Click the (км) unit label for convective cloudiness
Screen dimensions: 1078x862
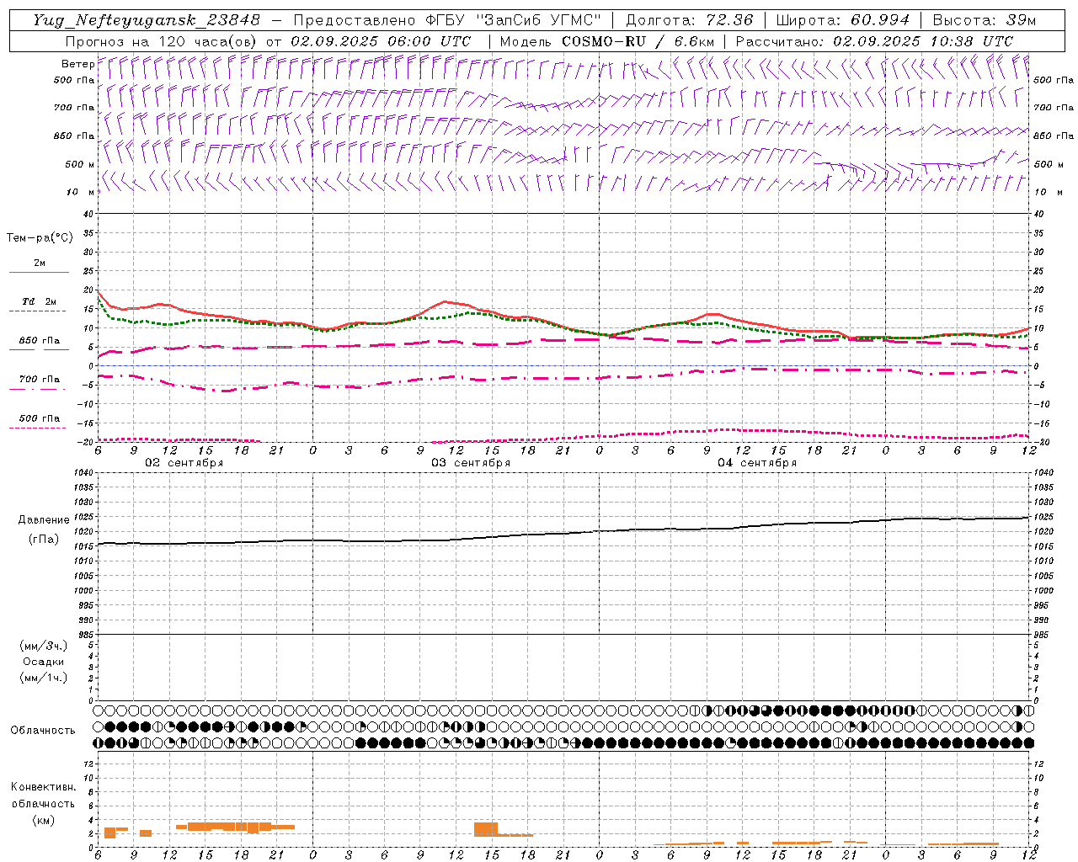pyautogui.click(x=43, y=820)
